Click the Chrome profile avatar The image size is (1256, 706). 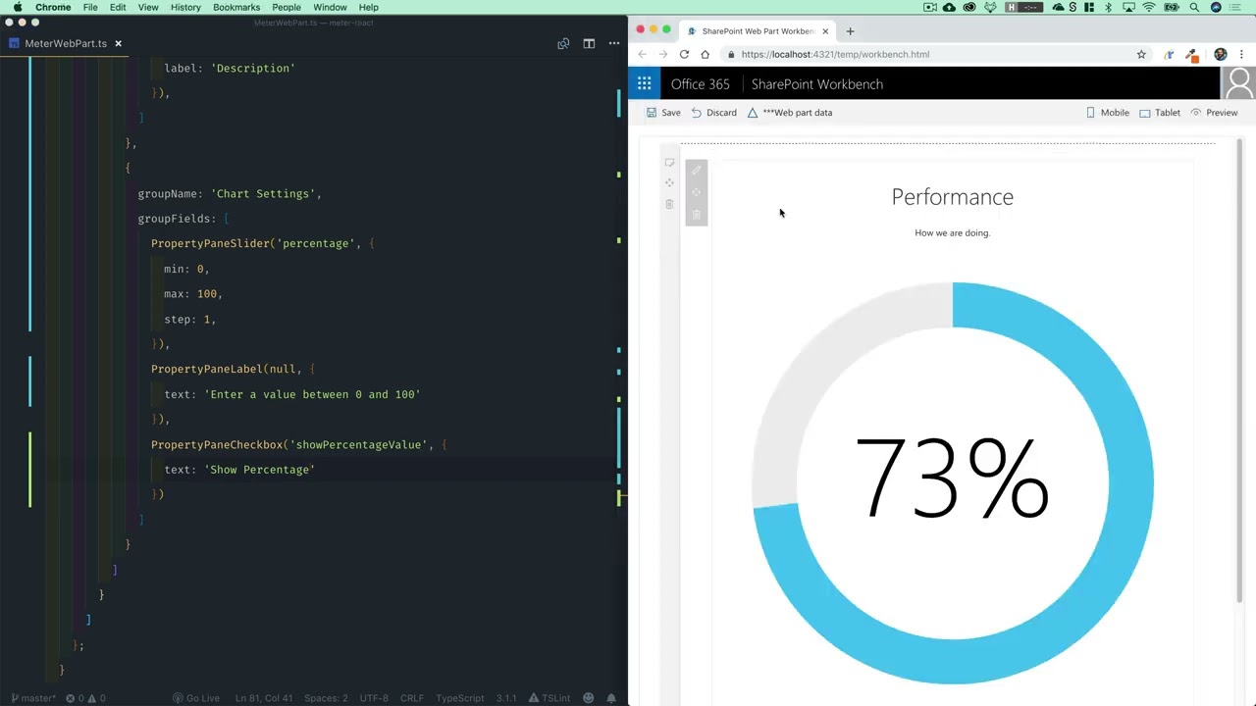coord(1221,54)
